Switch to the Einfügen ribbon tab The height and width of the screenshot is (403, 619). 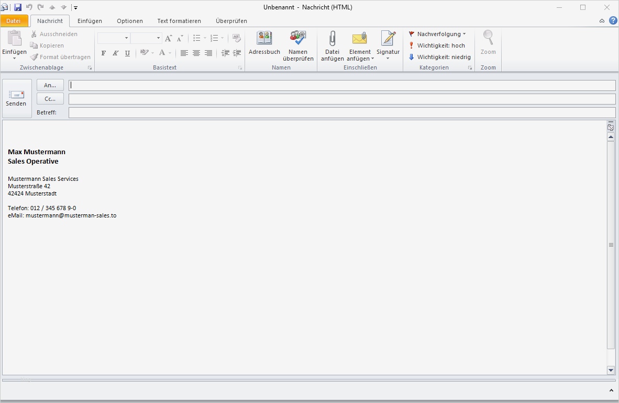pos(89,21)
